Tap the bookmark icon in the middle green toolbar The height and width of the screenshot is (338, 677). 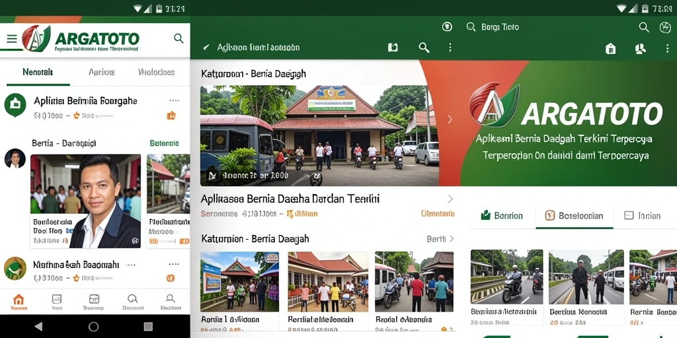[393, 48]
